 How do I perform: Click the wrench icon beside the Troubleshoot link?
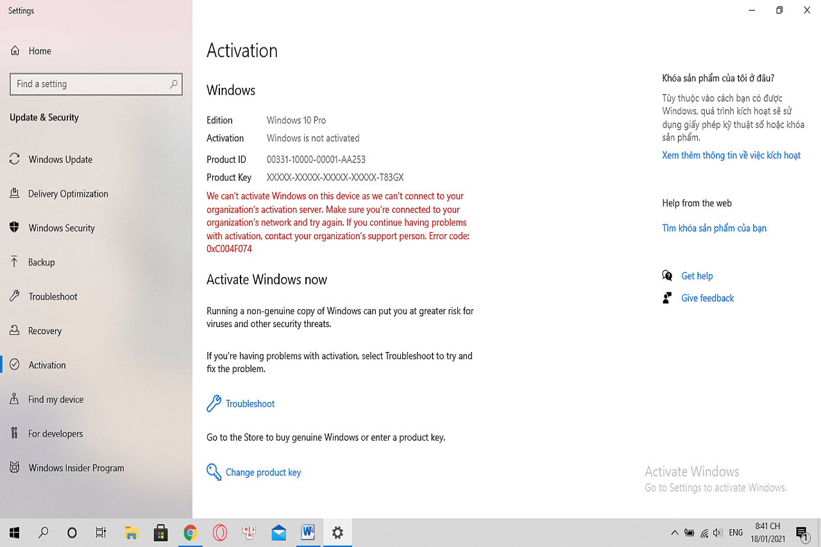214,403
